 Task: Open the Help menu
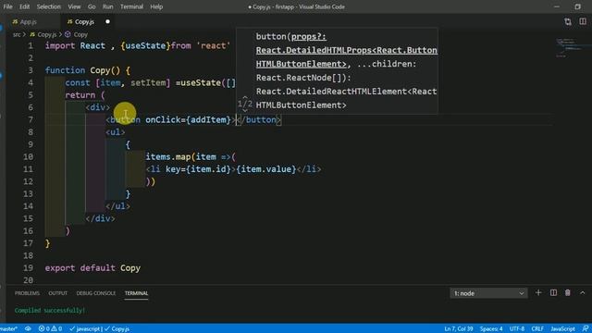tap(156, 6)
